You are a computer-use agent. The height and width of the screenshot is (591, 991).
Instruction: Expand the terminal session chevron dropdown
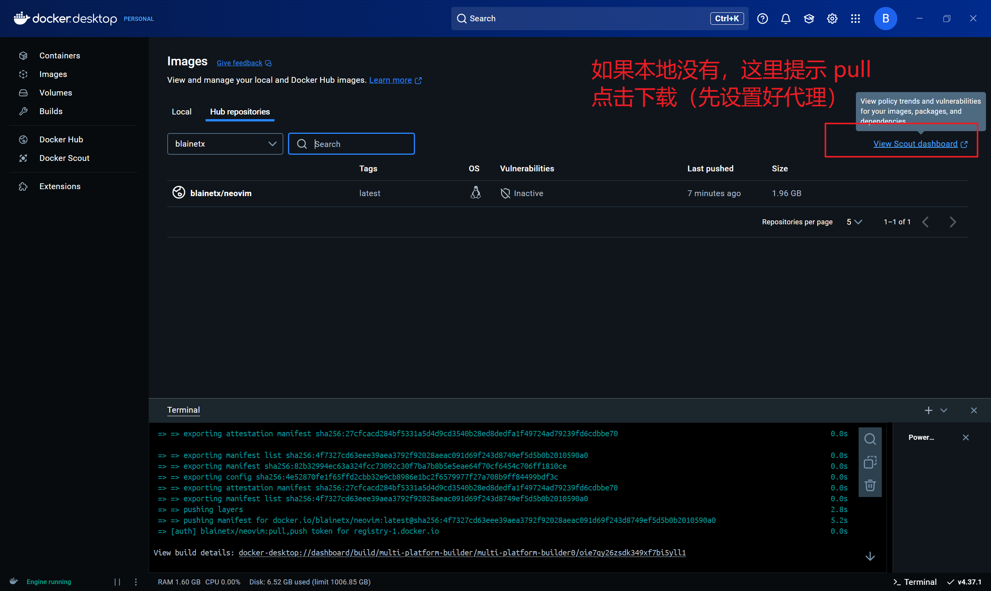tap(944, 410)
